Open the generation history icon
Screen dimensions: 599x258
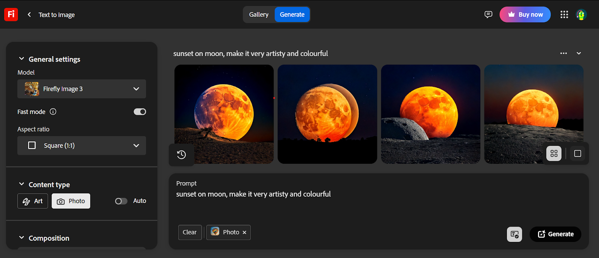(x=182, y=154)
